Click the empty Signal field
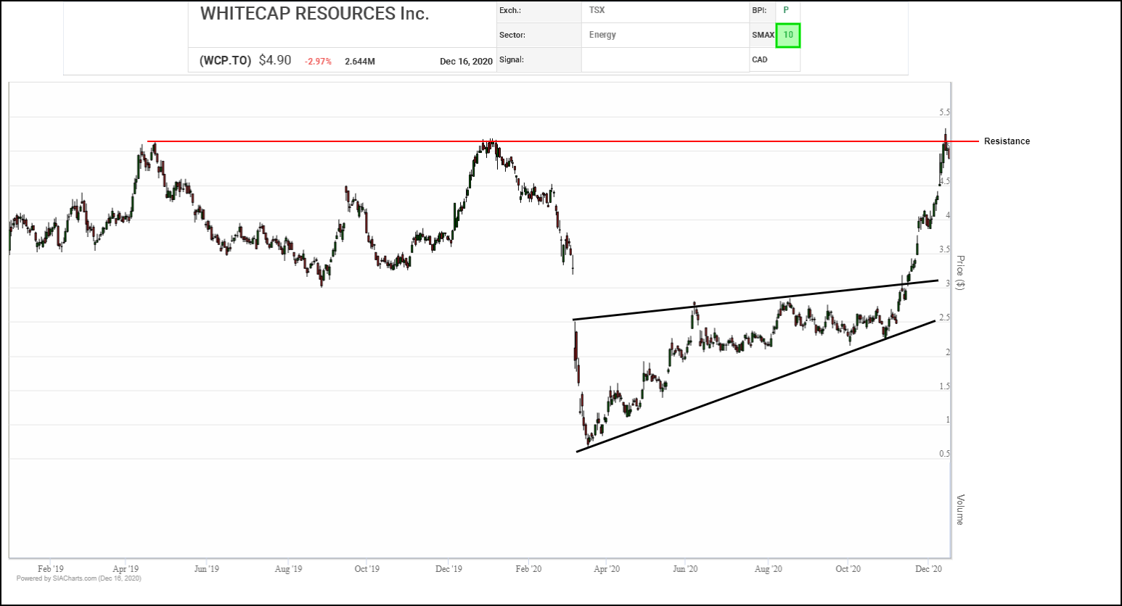1122x606 pixels. click(664, 60)
